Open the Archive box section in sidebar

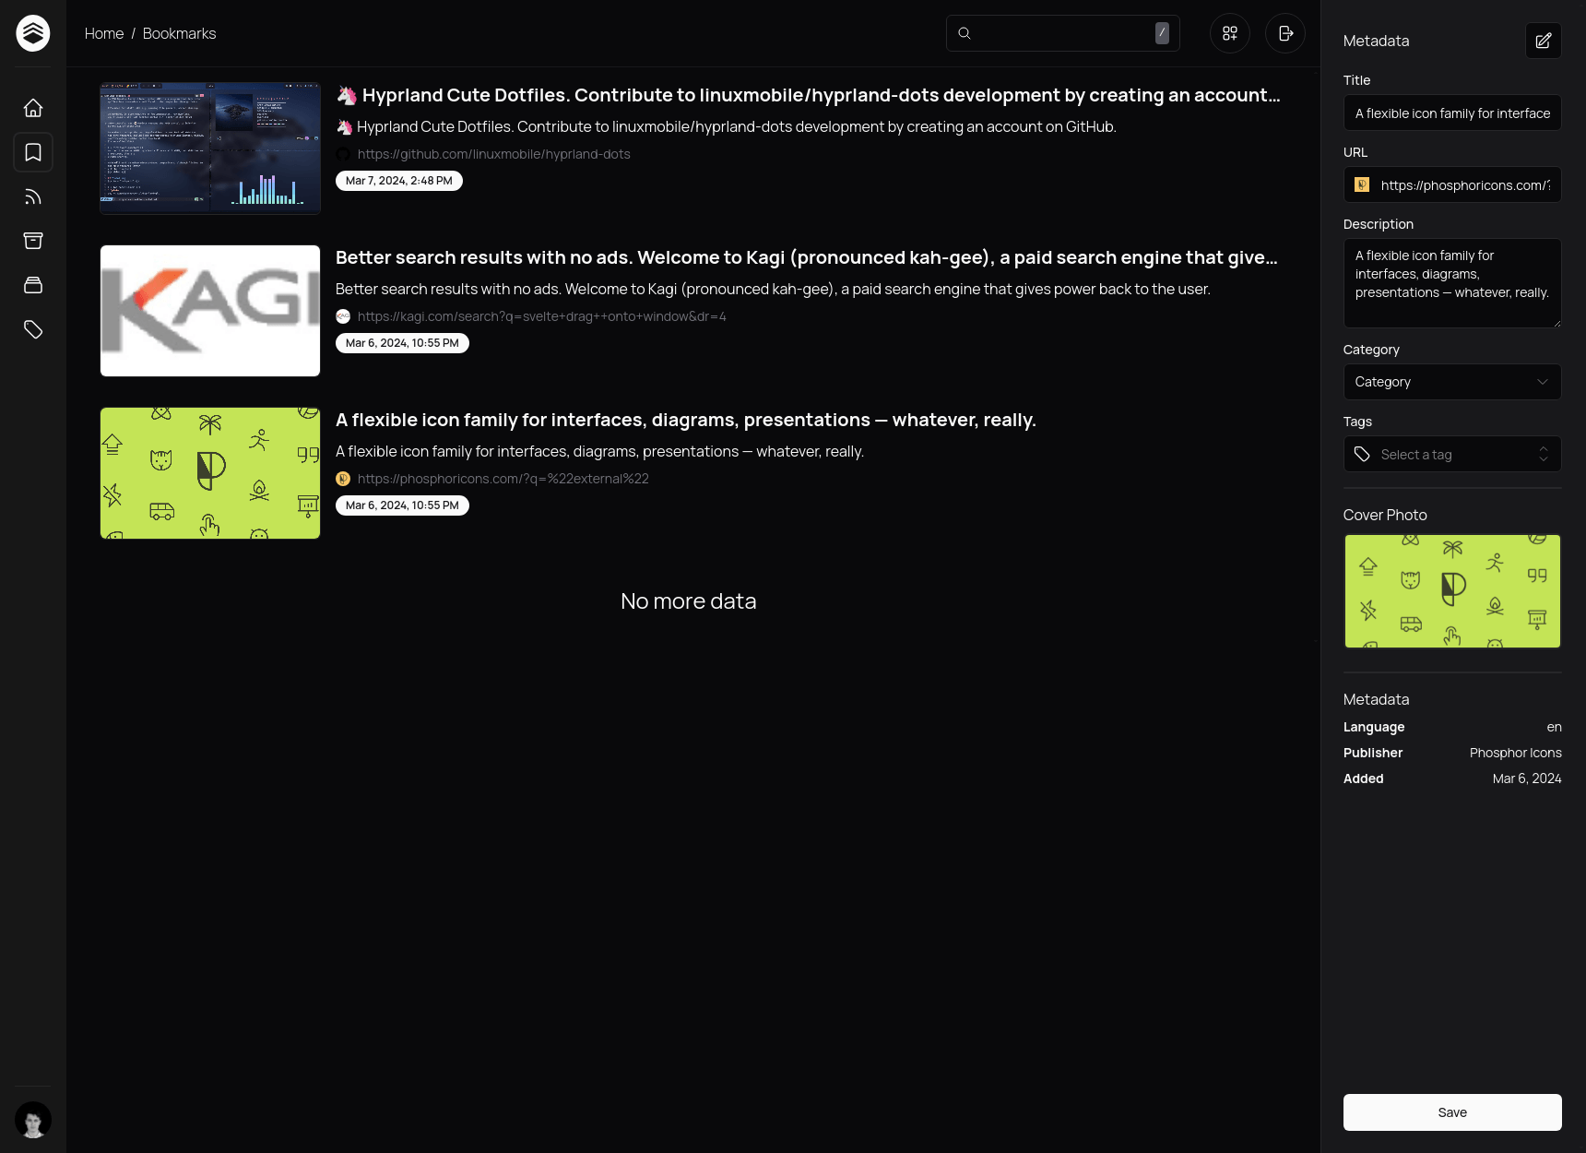(x=32, y=240)
